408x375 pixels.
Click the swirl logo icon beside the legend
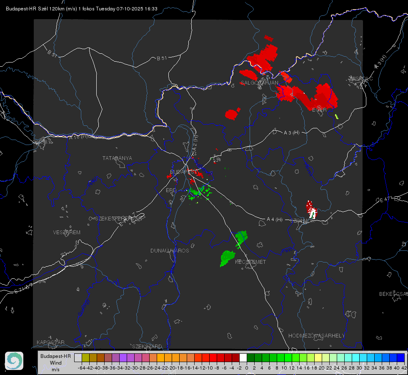[14, 361]
